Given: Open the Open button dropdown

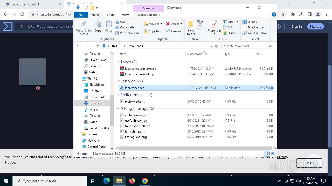Looking at the screenshot, I should 237,22.
